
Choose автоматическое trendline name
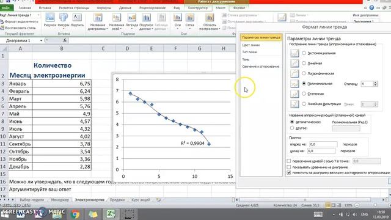click(292, 122)
